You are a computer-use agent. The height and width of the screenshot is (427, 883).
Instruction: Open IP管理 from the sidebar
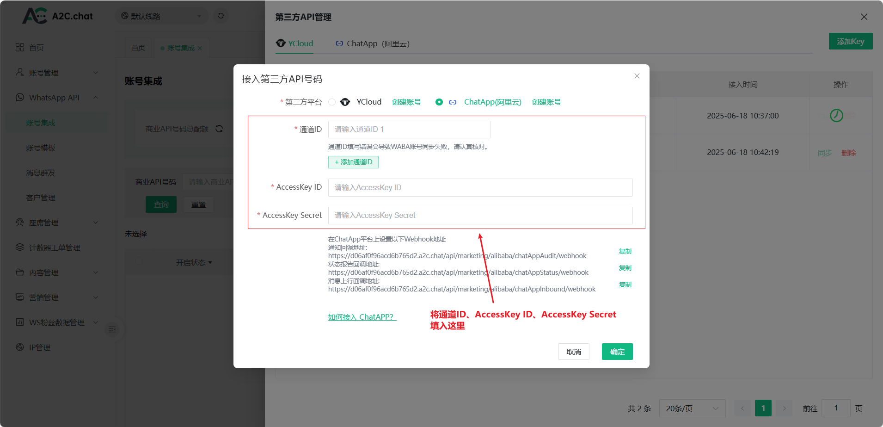[x=40, y=347]
